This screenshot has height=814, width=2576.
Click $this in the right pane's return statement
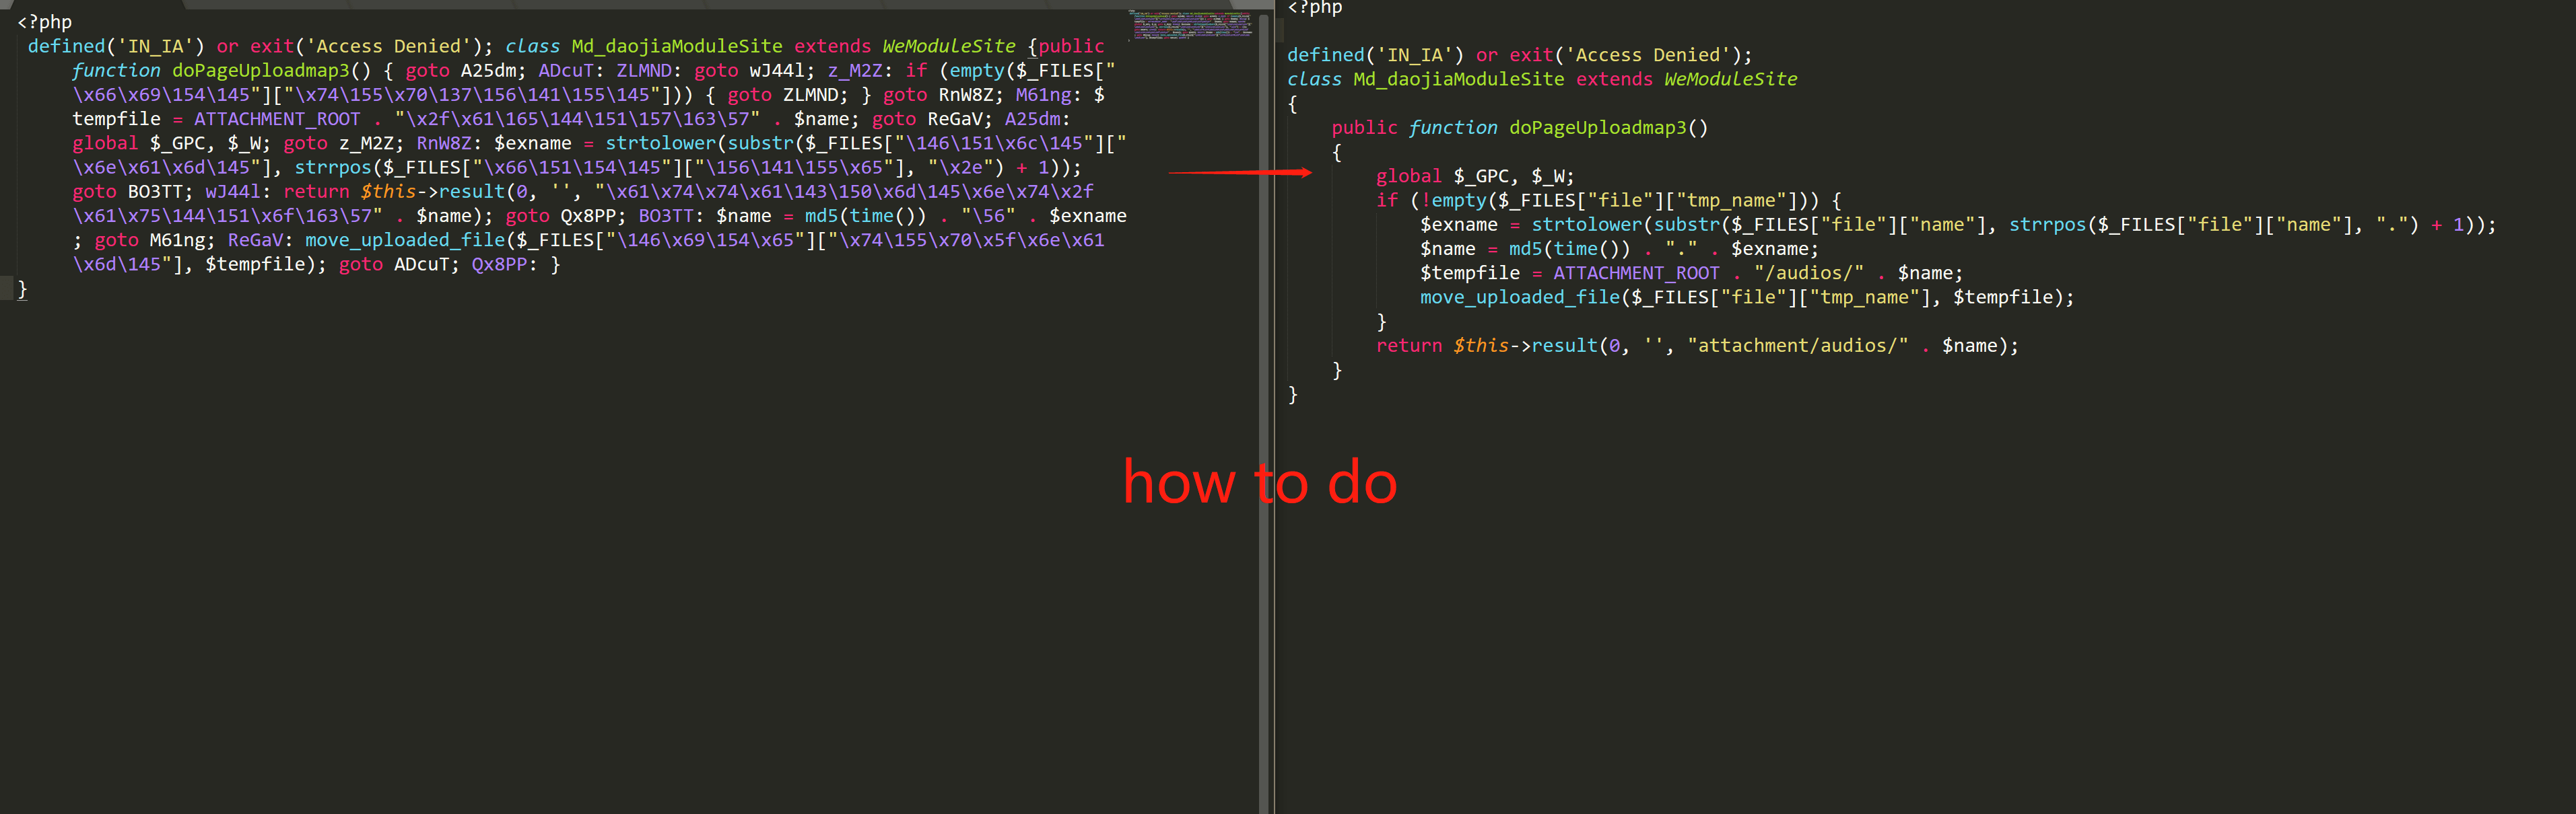[x=1480, y=346]
